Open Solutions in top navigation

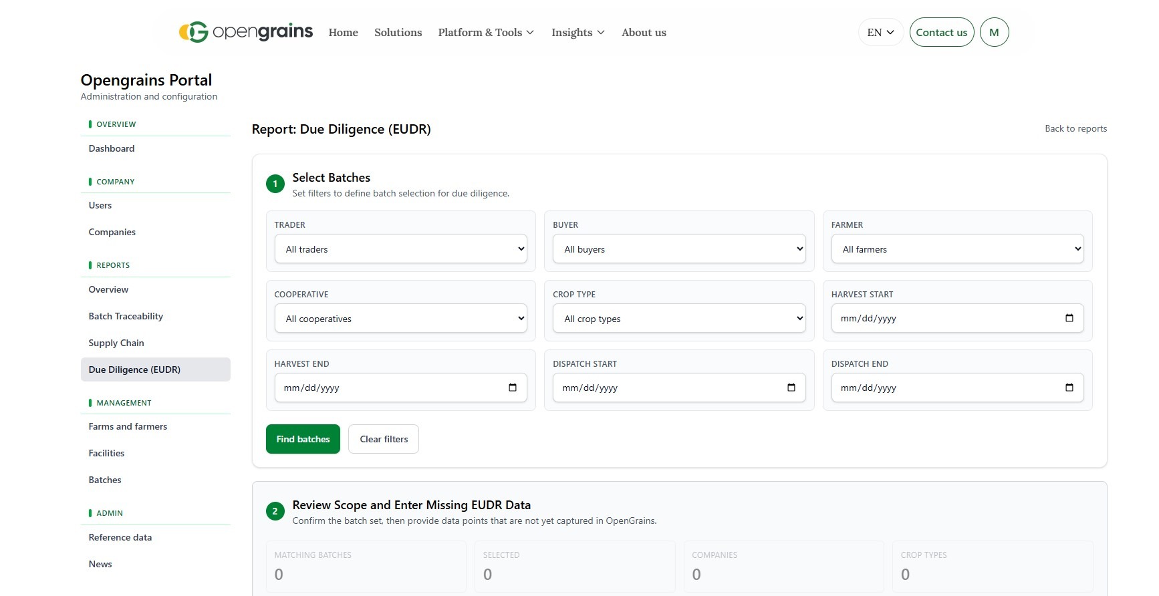click(x=398, y=32)
